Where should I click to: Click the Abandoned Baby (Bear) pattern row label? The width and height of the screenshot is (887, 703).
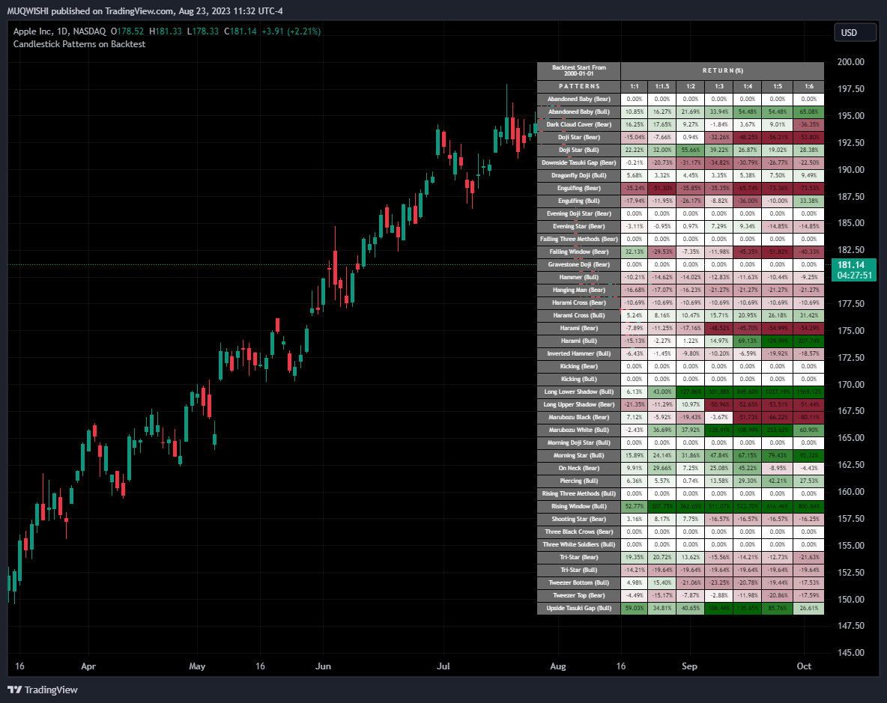pyautogui.click(x=578, y=99)
